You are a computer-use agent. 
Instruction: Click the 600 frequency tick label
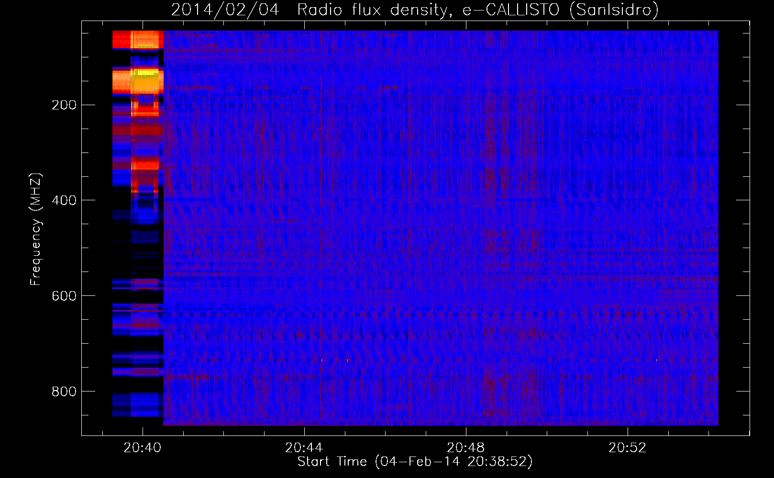pos(64,296)
